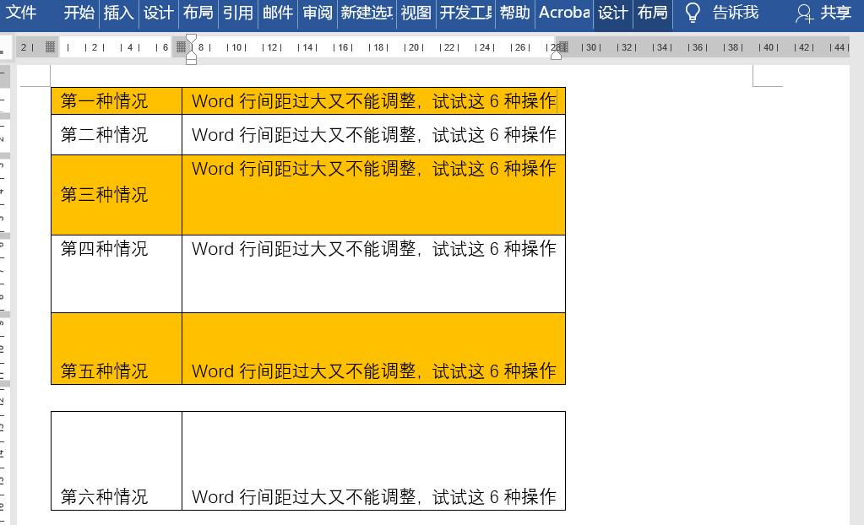Screen dimensions: 864x525
Task: Click inside the 告诉我 search field
Action: 734,14
